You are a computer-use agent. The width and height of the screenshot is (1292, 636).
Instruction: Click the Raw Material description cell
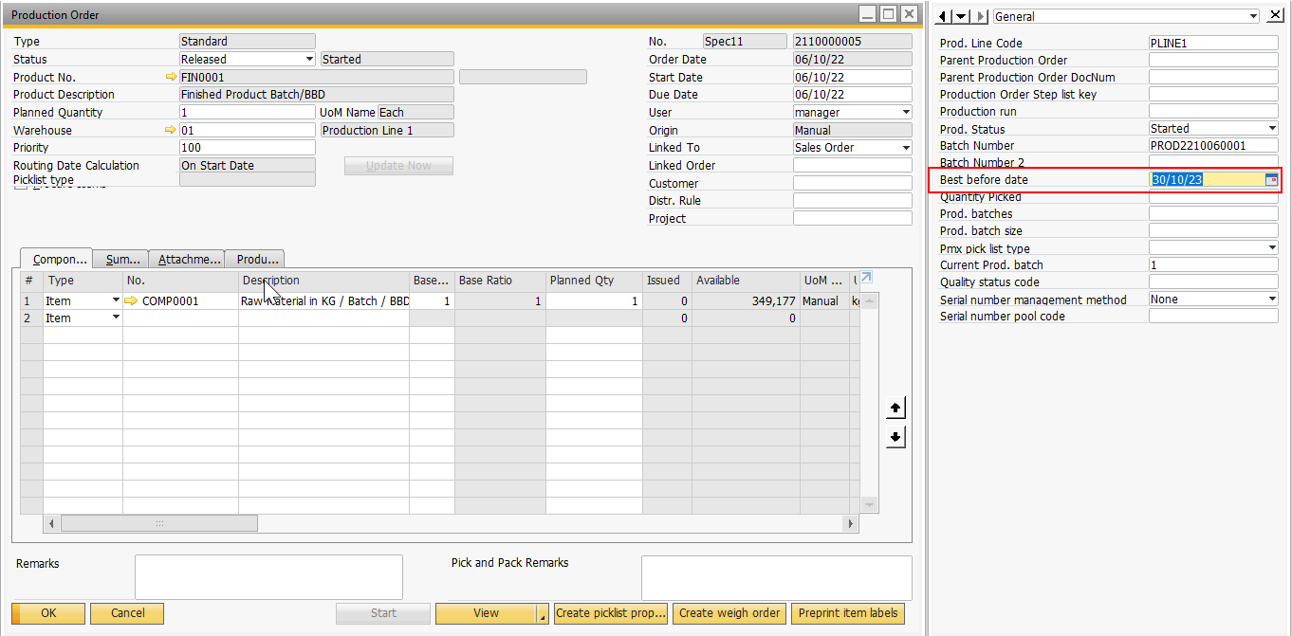point(323,300)
